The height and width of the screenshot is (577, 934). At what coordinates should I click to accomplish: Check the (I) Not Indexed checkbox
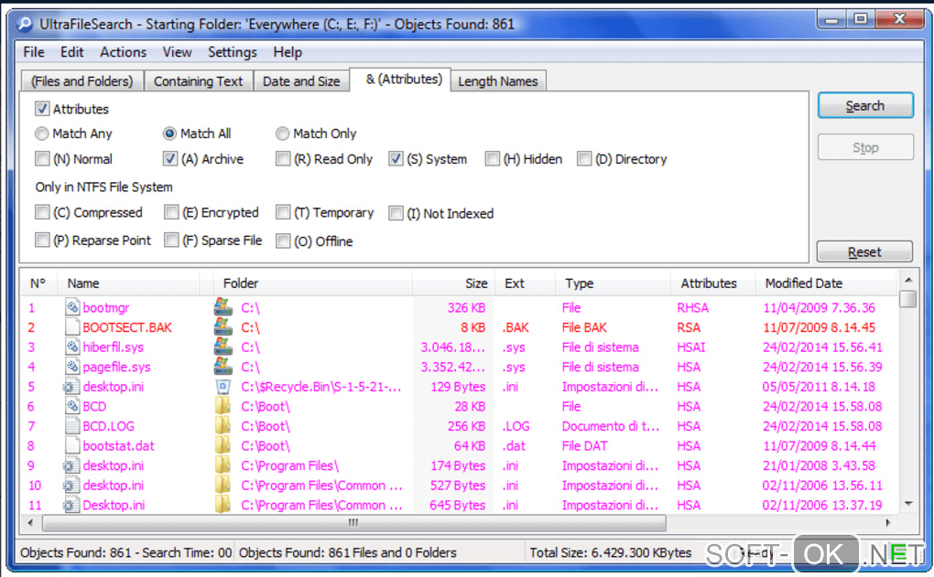(396, 213)
